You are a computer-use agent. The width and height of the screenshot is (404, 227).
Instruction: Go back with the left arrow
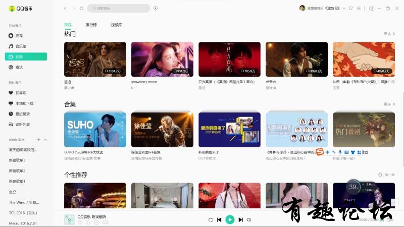[x=65, y=8]
